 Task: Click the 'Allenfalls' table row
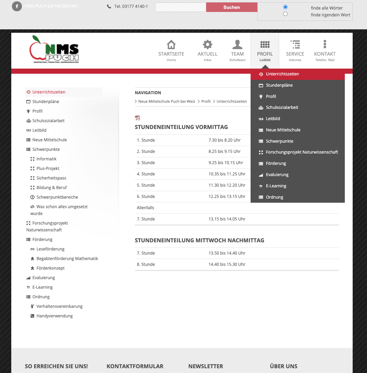pos(237,208)
